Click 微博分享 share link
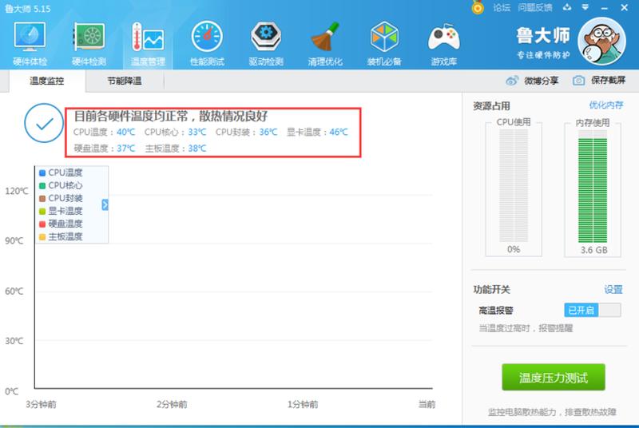Image resolution: width=639 pixels, height=428 pixels. point(542,81)
